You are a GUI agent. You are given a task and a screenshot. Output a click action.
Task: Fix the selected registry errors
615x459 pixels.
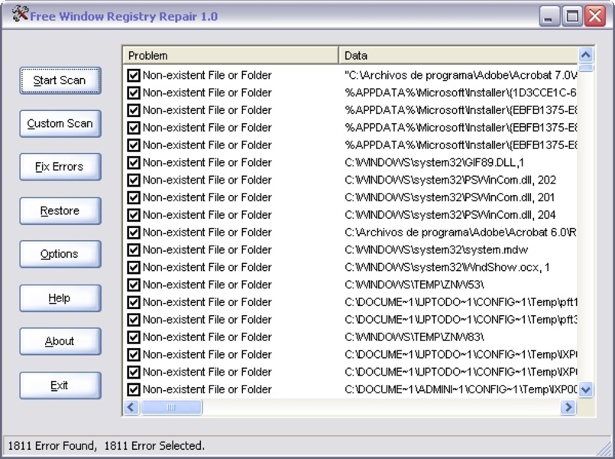60,167
